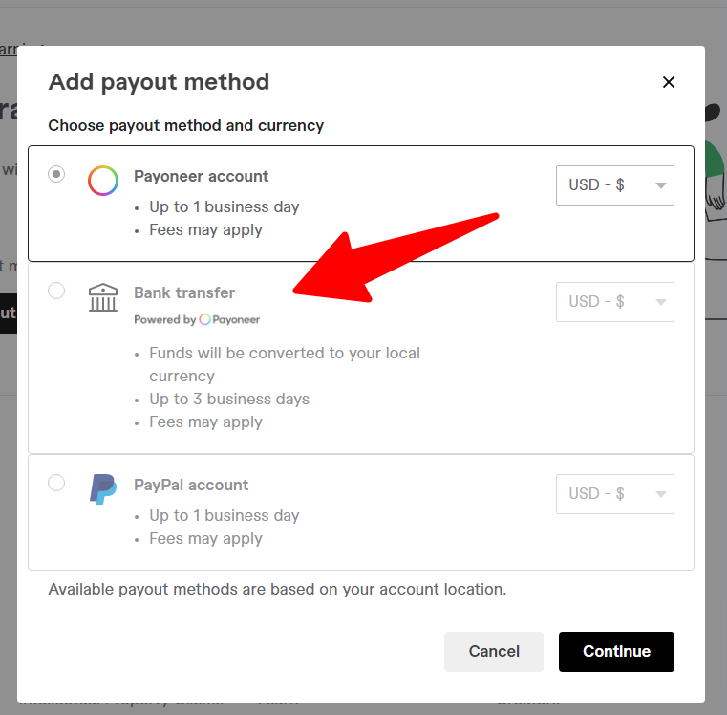Click the Continue button
Viewport: 727px width, 715px height.
pyautogui.click(x=616, y=652)
